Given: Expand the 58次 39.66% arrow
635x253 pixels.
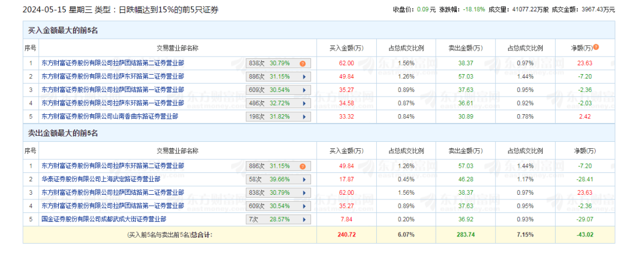Looking at the screenshot, I should [x=303, y=179].
